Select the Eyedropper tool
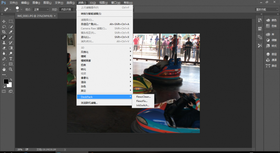This screenshot has width=280, height=153. (10, 32)
